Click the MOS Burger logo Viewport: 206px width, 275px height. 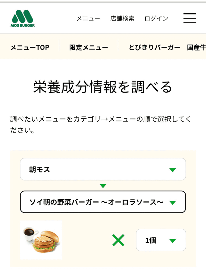tap(23, 18)
